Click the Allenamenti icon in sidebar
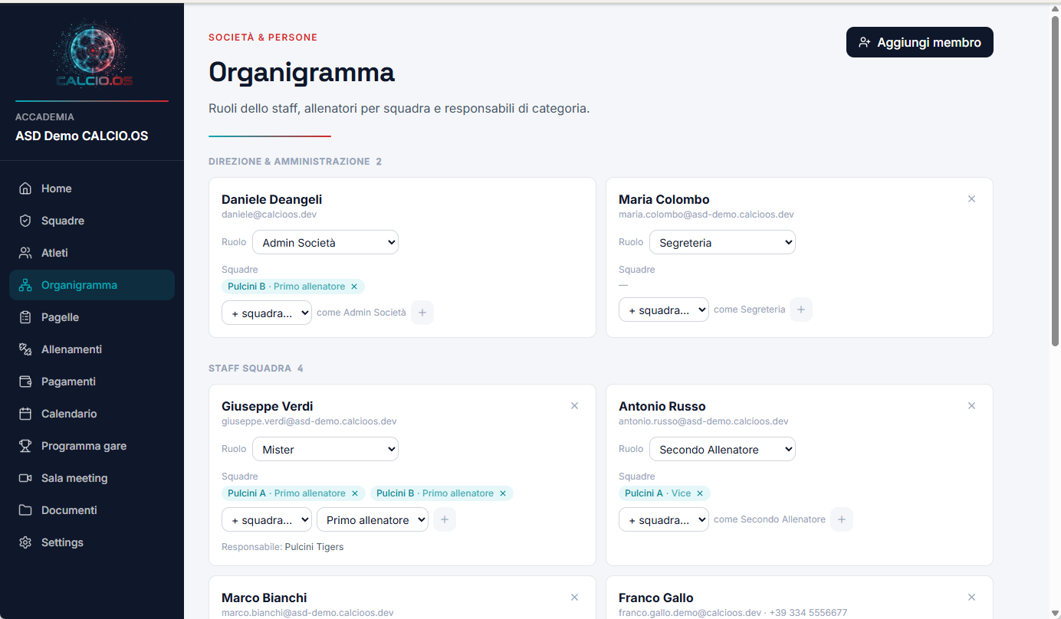The image size is (1061, 619). (x=25, y=349)
